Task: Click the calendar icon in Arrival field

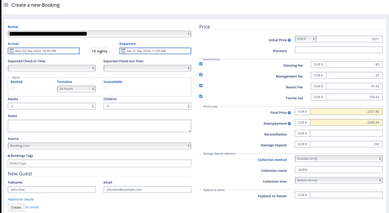Action: click(x=11, y=51)
